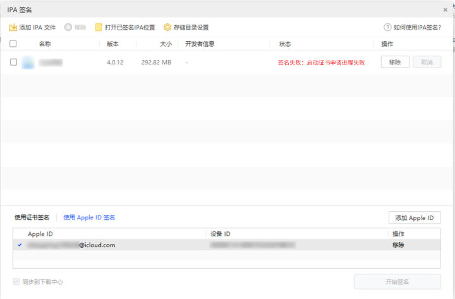The width and height of the screenshot is (455, 299).
Task: Check the box for the 4.0.12 IPA row
Action: (13, 62)
